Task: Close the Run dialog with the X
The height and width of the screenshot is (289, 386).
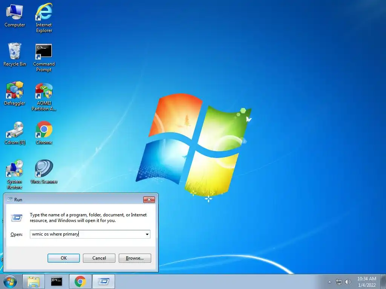Action: coord(149,199)
